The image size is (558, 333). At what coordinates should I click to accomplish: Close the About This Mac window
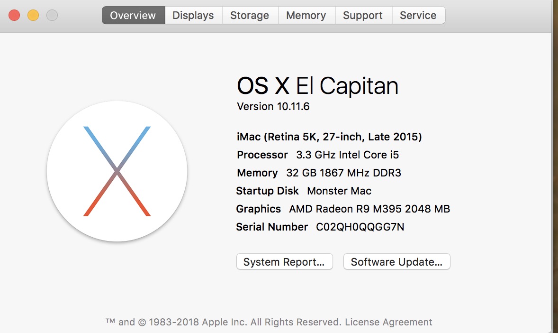pos(14,15)
